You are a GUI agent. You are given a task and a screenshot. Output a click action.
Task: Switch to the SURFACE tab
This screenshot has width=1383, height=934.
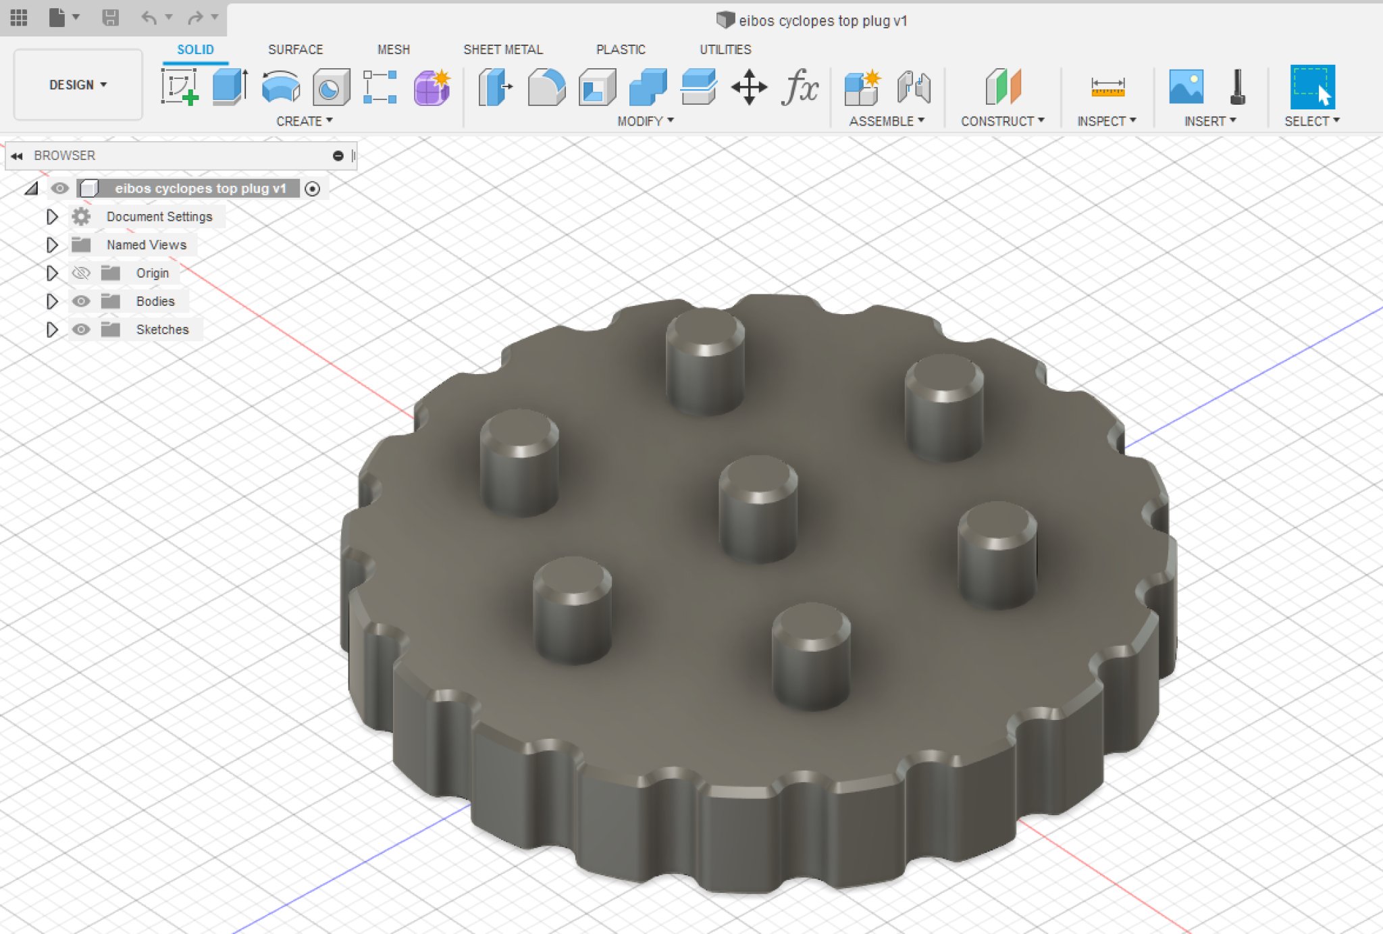[295, 49]
